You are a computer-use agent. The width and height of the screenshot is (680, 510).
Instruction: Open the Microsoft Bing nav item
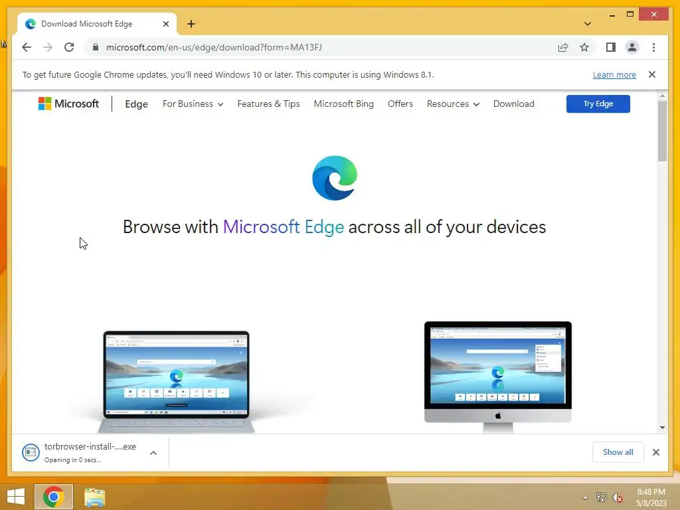coord(343,104)
